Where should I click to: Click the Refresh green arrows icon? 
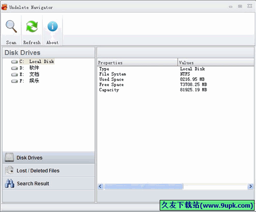click(x=32, y=26)
